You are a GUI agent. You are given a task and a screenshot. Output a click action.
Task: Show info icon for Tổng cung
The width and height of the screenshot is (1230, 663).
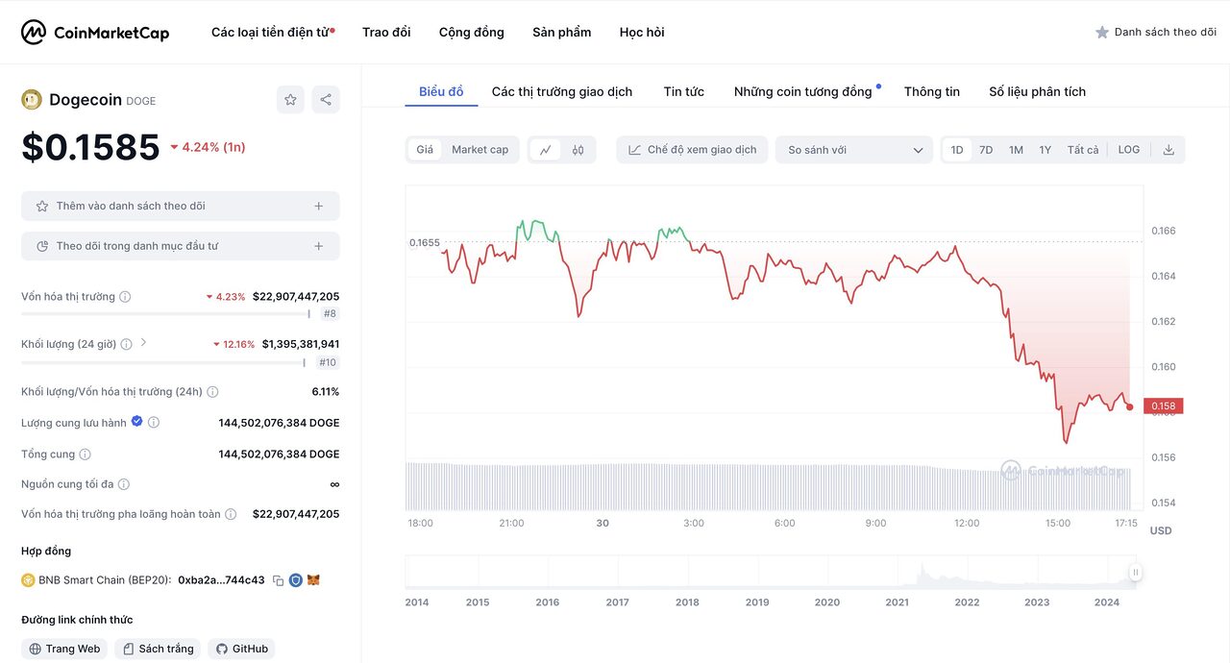[x=85, y=454]
